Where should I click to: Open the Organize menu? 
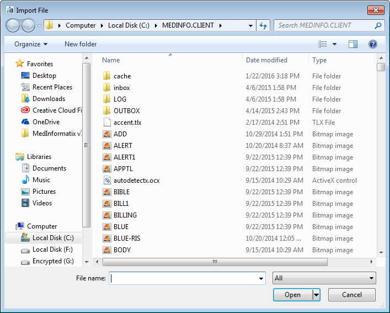click(31, 44)
